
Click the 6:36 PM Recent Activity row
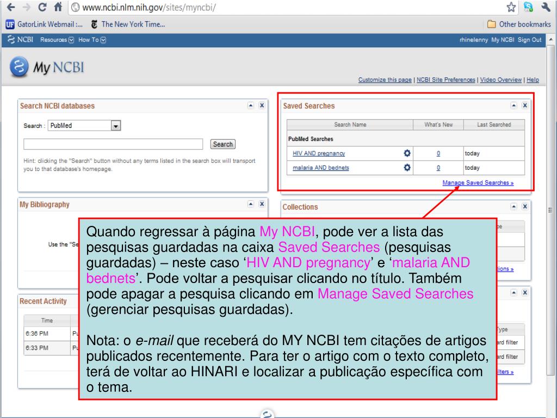(x=52, y=334)
